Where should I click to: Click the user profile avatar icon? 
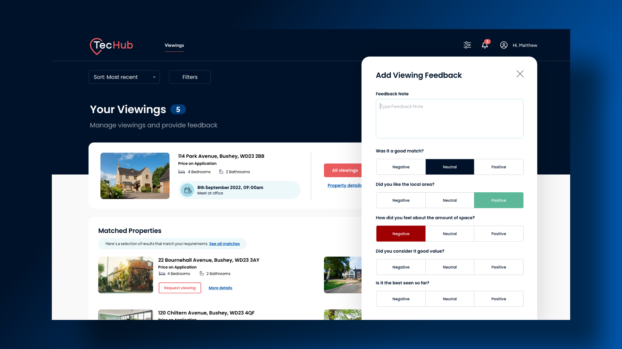[504, 45]
